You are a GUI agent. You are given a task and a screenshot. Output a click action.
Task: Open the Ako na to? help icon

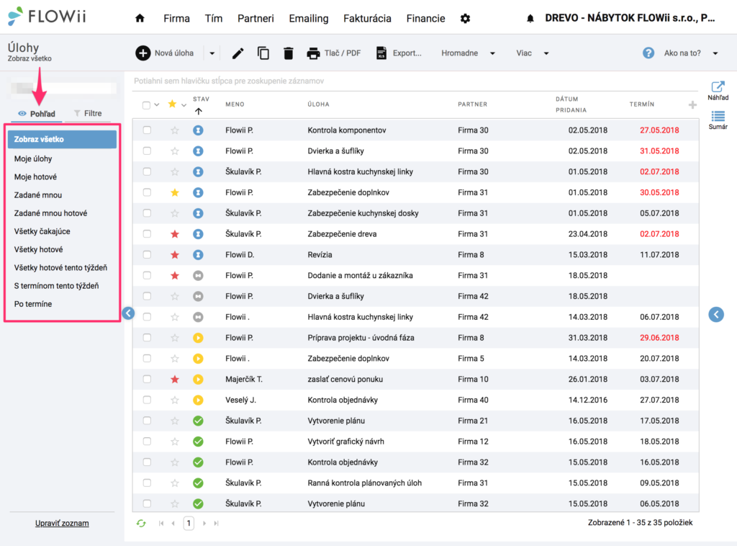tap(648, 53)
